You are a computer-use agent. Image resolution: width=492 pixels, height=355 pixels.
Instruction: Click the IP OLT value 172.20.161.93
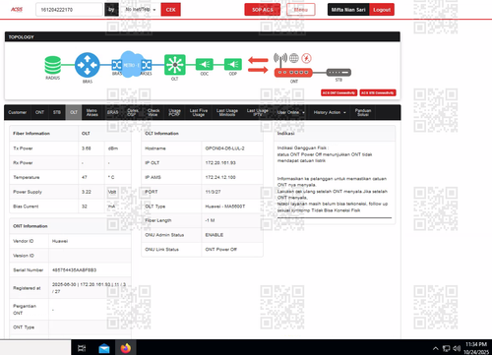[220, 163]
